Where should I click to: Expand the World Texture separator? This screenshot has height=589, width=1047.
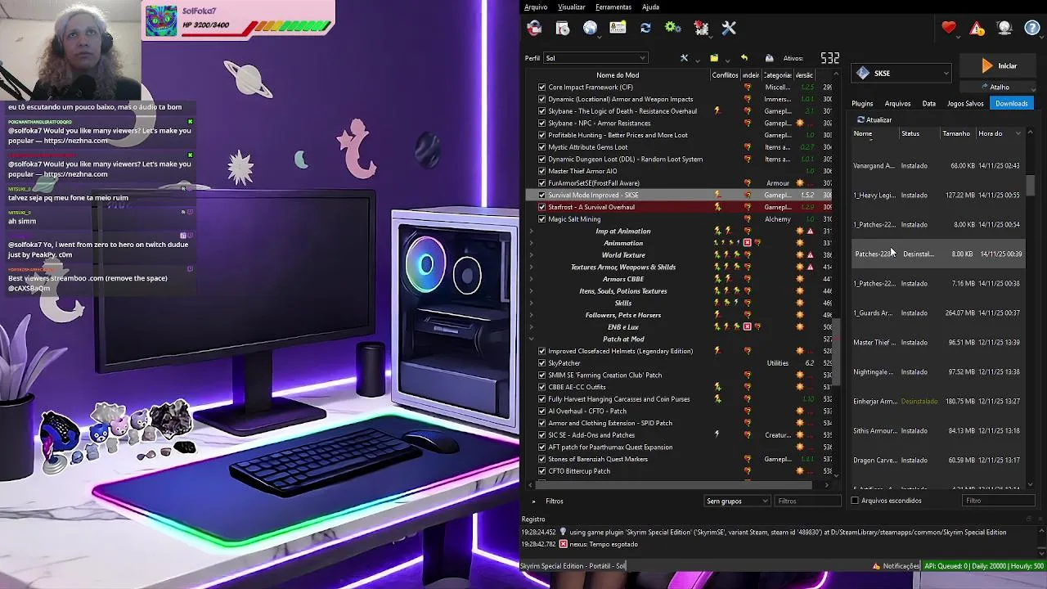click(x=532, y=255)
